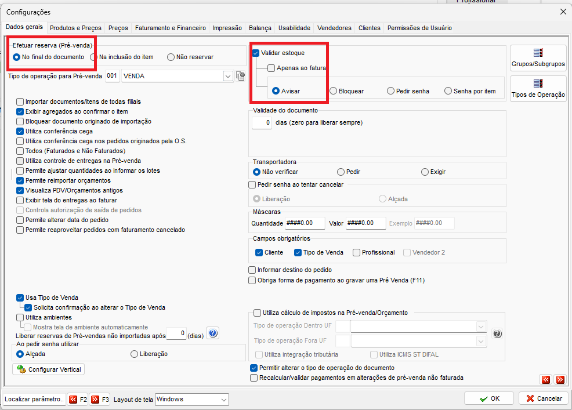Viewport: 572px width, 410px height.
Task: Choose Liberação under Ao pedir senha utilizar
Action: coord(134,354)
